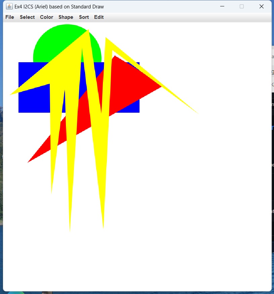Open the File menu
Image resolution: width=274 pixels, height=294 pixels.
coord(9,17)
